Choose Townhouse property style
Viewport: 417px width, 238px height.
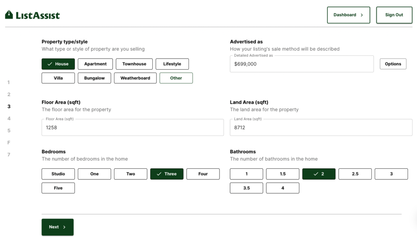pyautogui.click(x=134, y=64)
